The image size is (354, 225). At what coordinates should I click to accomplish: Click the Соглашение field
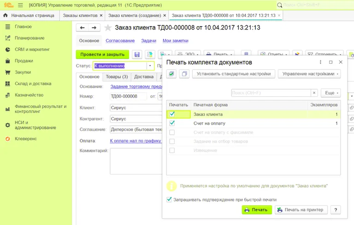point(136,129)
